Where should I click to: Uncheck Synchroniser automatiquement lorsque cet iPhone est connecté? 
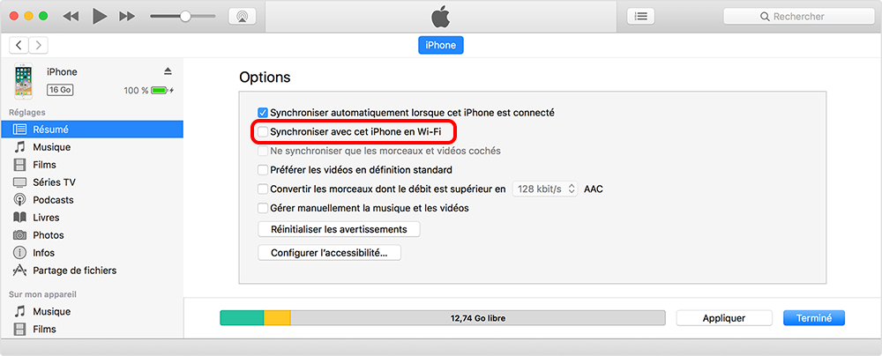[x=263, y=113]
